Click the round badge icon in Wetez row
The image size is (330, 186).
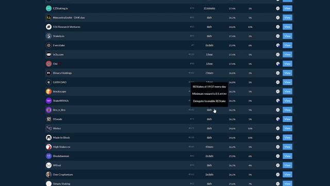278,128
